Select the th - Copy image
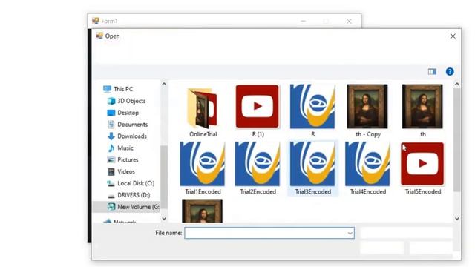475x267 pixels. tap(367, 106)
